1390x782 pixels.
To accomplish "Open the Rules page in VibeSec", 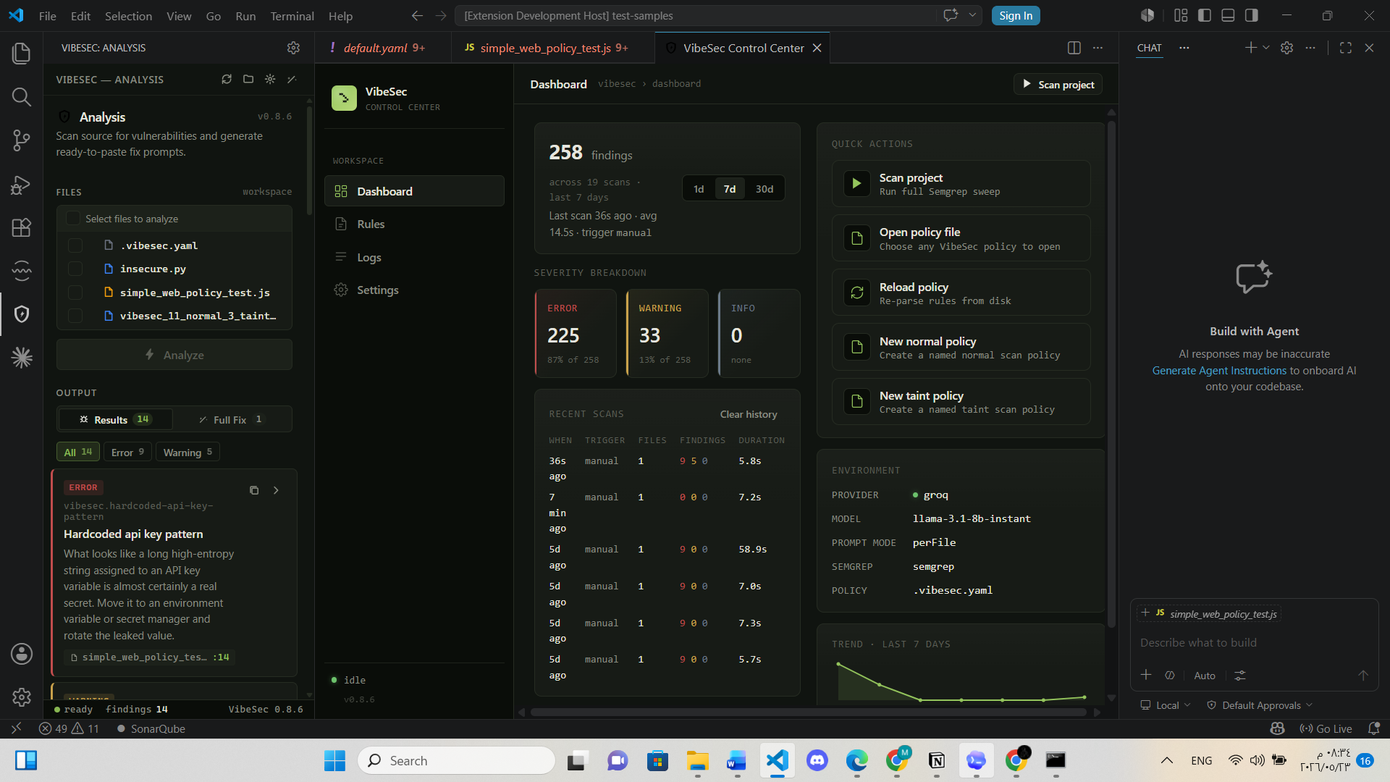I will click(414, 224).
